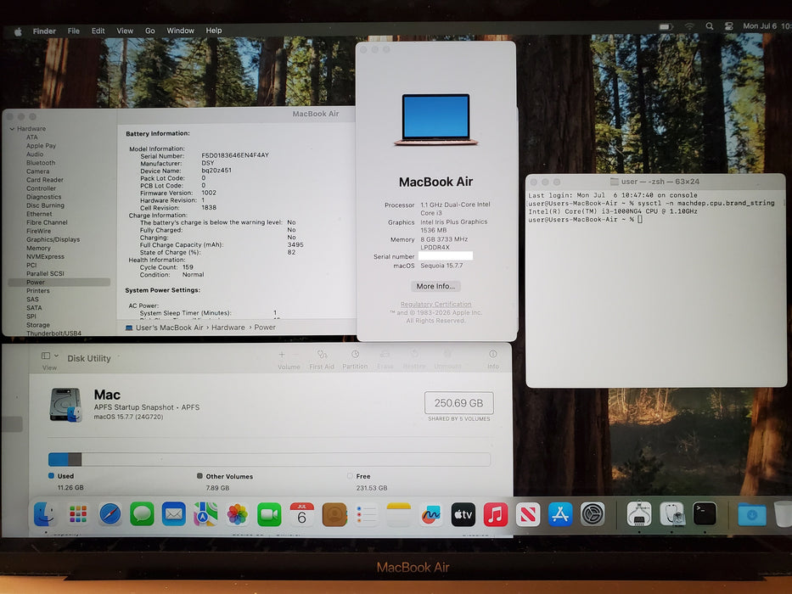The width and height of the screenshot is (792, 594).
Task: Open Control Center from menu bar
Action: pyautogui.click(x=729, y=26)
